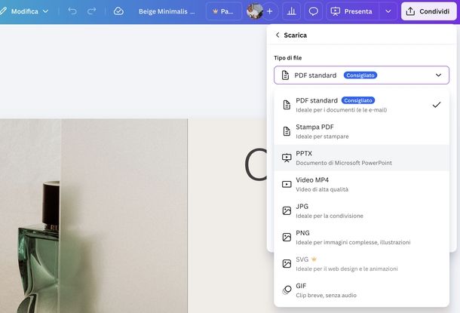The image size is (460, 313).
Task: Click the checkmark on PDF standard
Action: tap(437, 104)
